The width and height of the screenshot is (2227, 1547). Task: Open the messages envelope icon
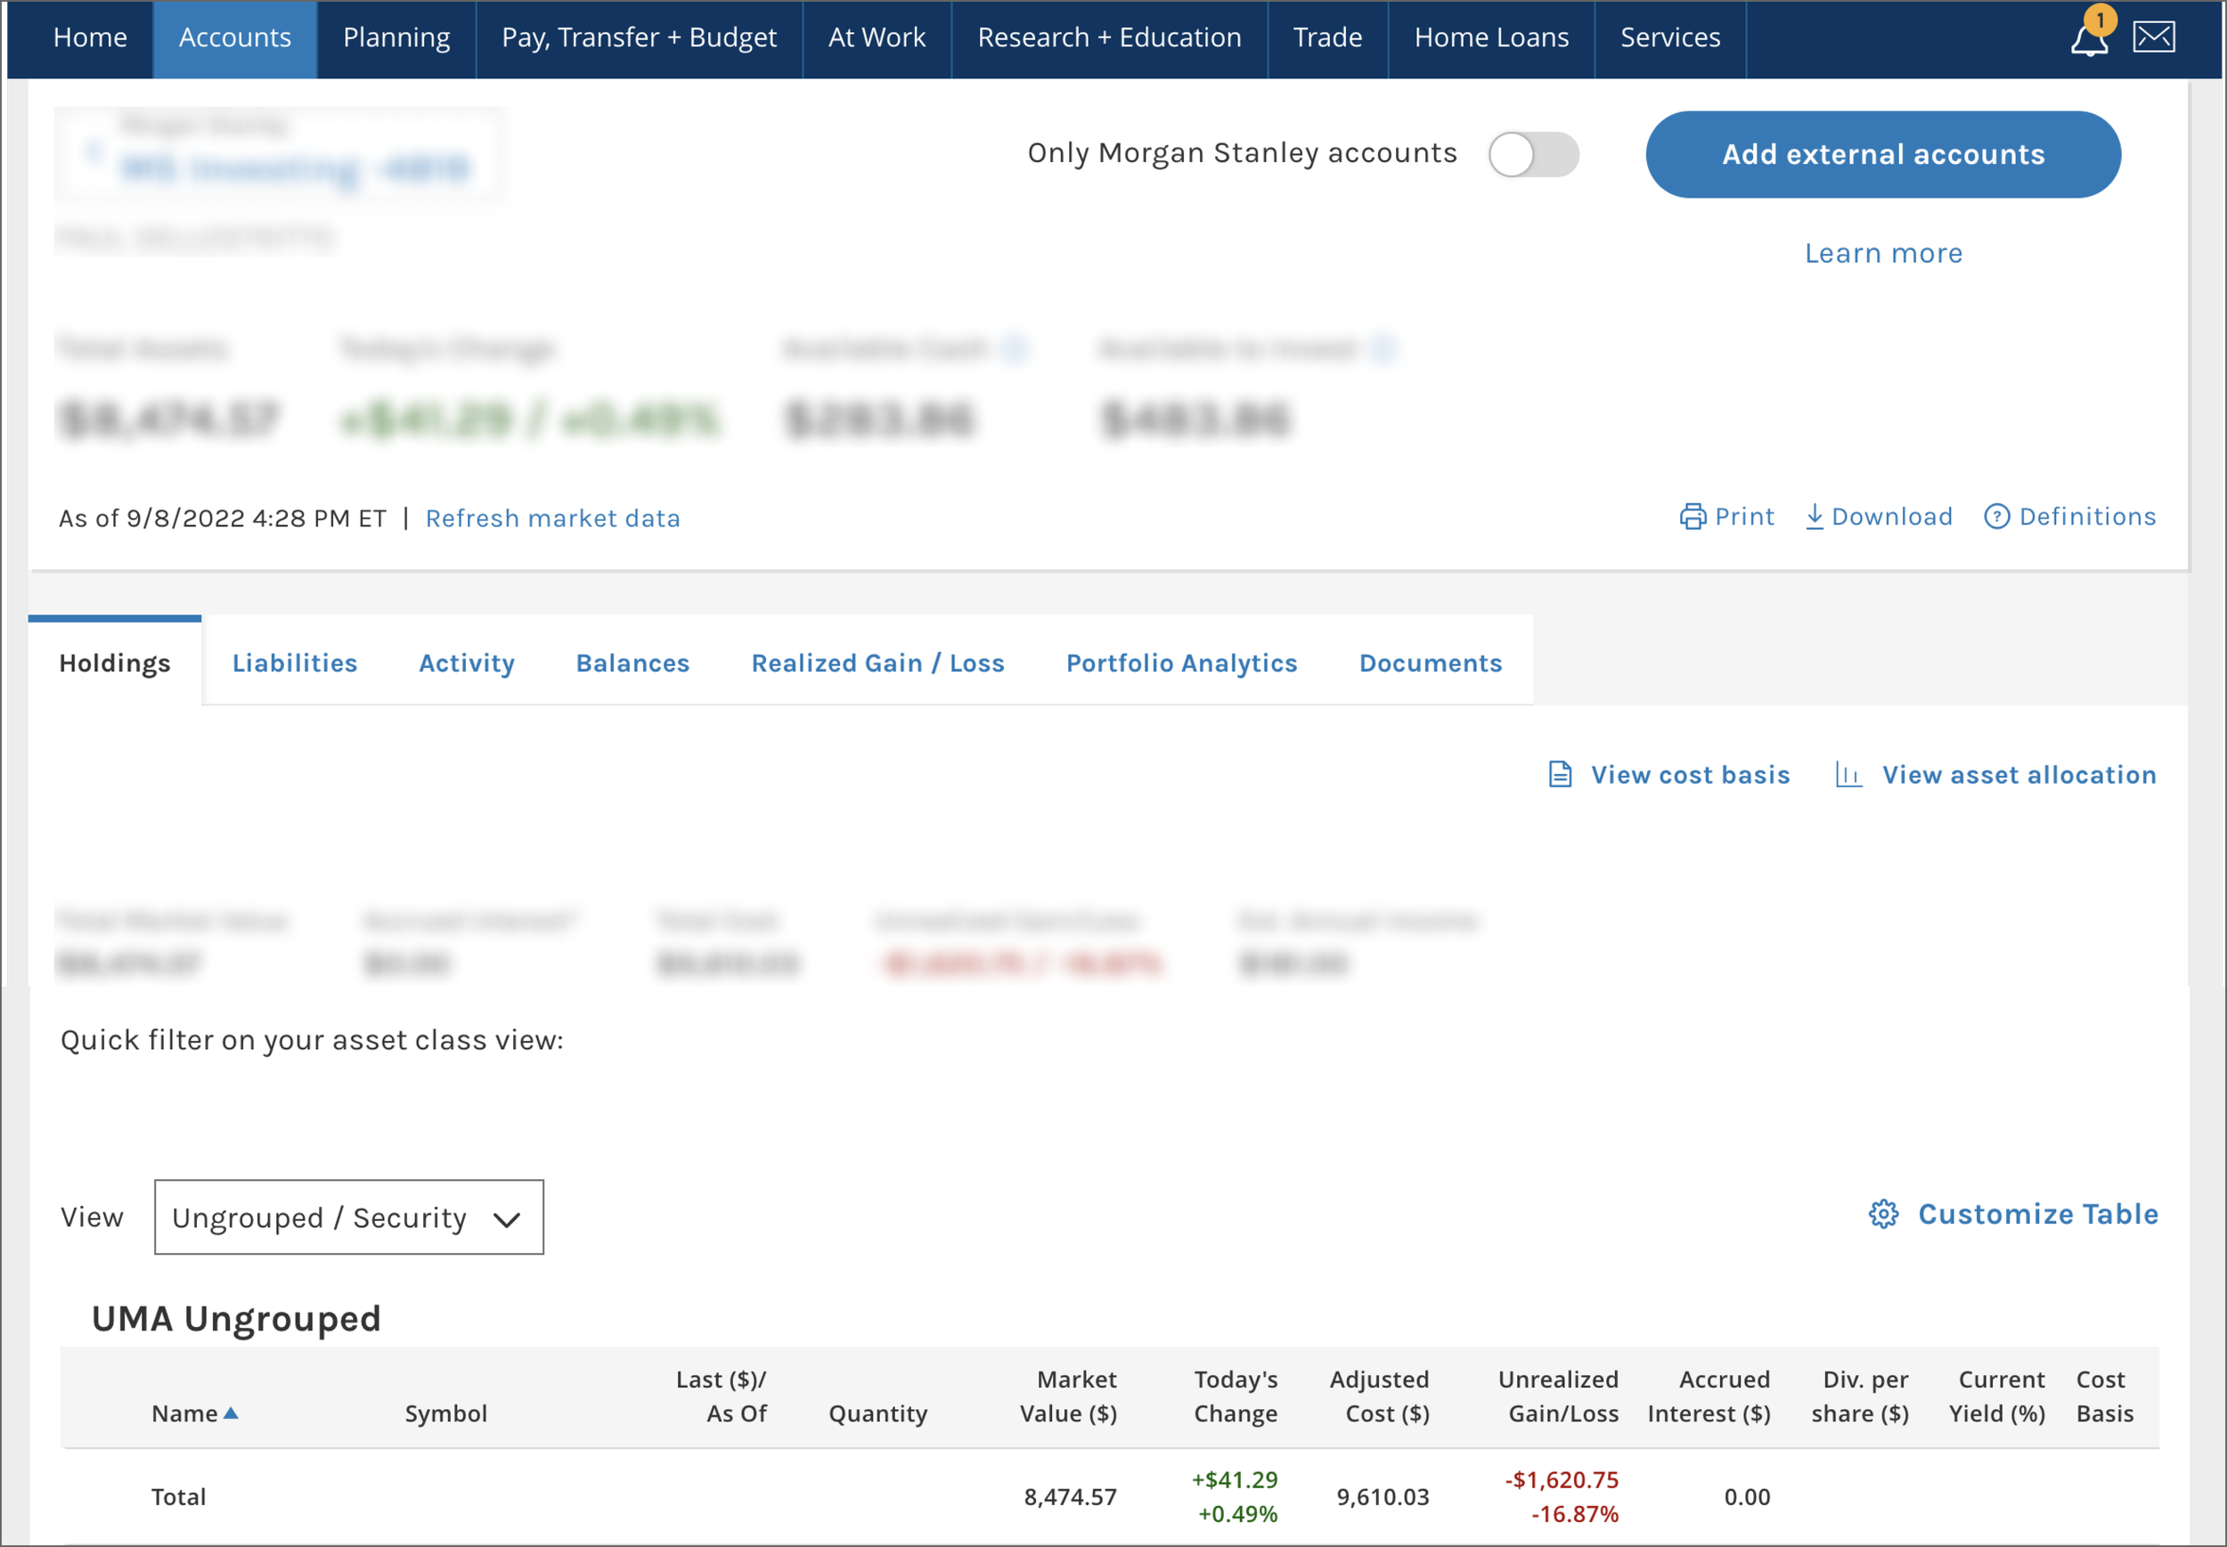pos(2153,37)
